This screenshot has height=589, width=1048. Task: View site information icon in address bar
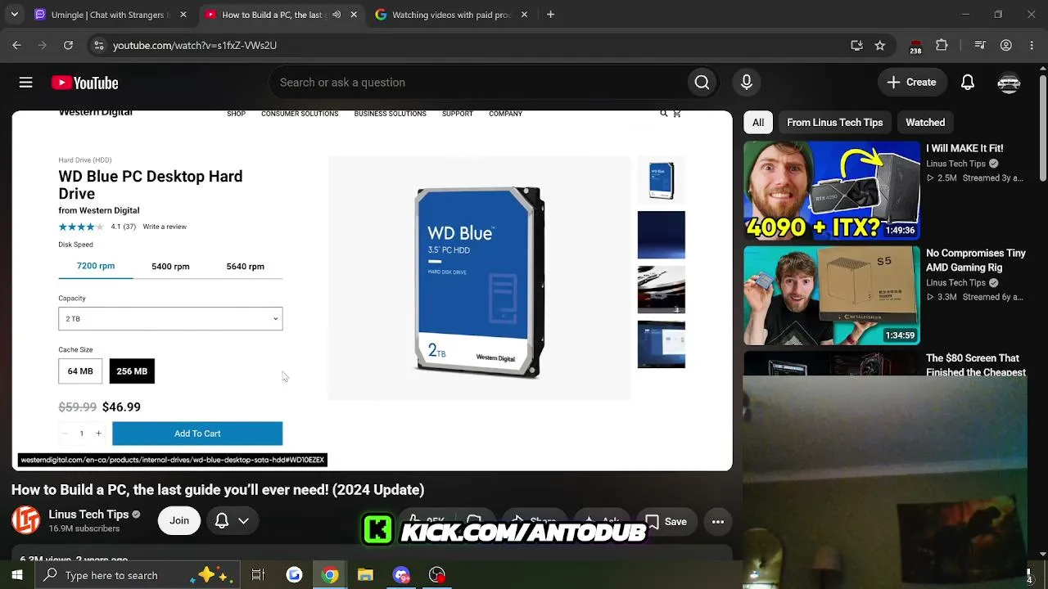coord(98,46)
